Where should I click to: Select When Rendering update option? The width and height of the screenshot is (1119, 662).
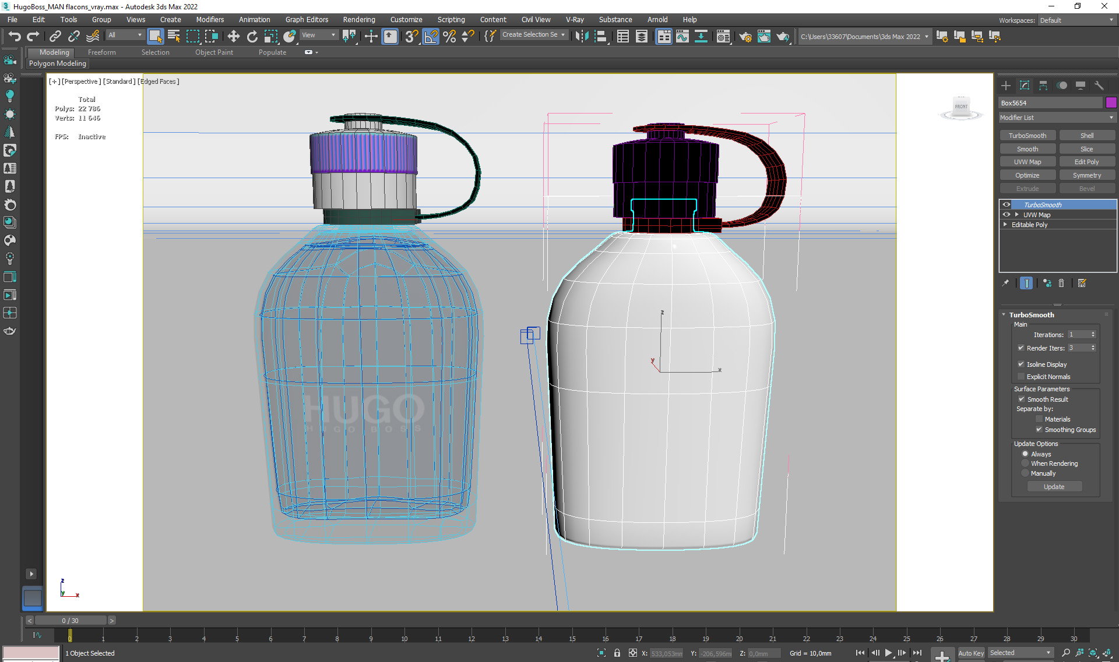point(1025,463)
